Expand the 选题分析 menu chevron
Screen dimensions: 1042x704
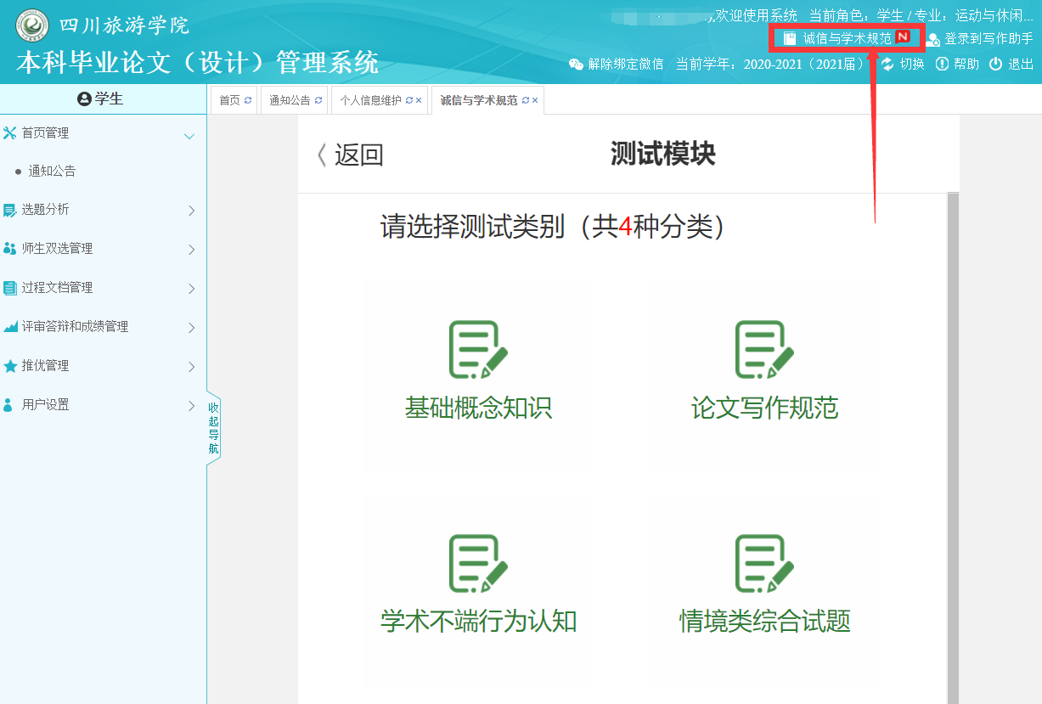click(x=192, y=211)
